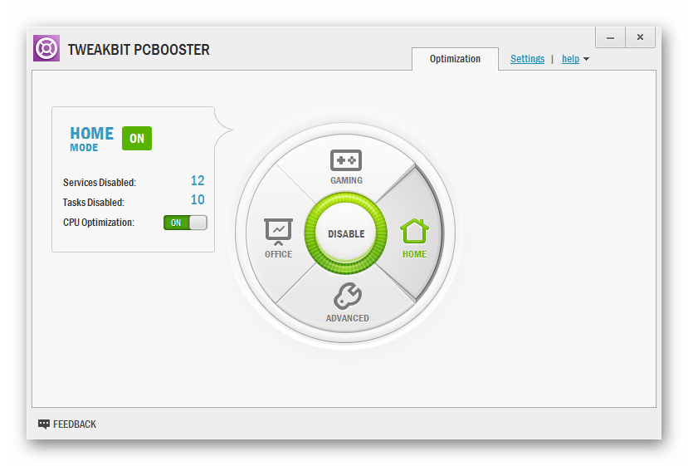Click the Feedback speech bubble icon
Viewport: 688px width, 466px height.
pyautogui.click(x=43, y=424)
